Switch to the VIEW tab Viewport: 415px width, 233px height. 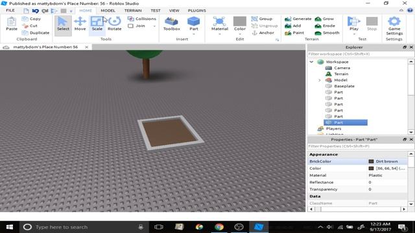point(174,10)
